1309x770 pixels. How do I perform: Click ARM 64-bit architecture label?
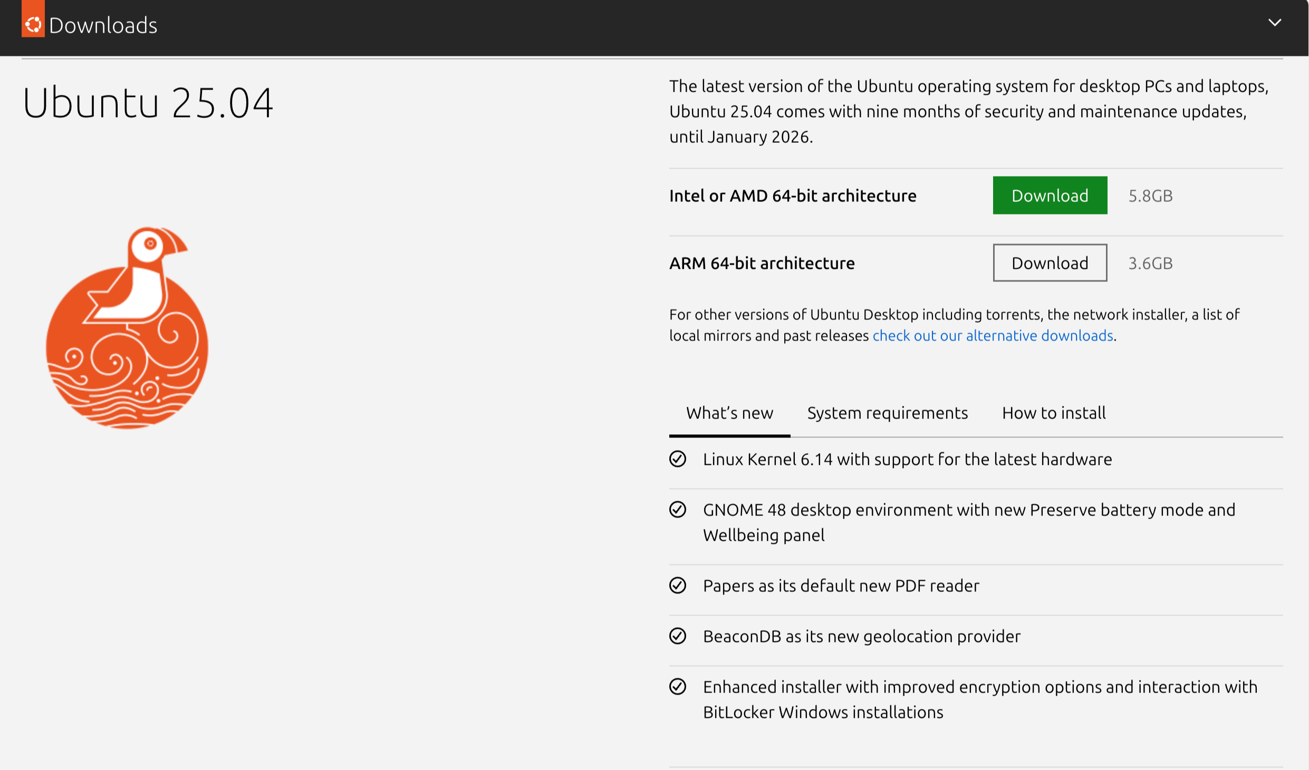(x=762, y=264)
